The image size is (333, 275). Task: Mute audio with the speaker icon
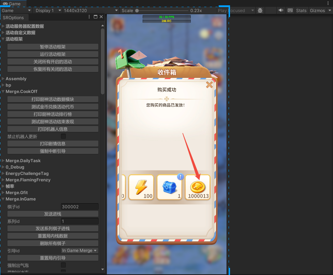[x=281, y=11]
